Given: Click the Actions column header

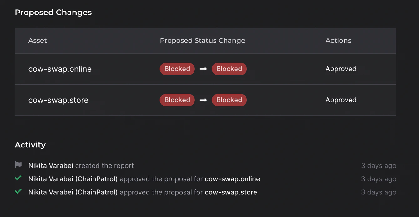Looking at the screenshot, I should 338,40.
